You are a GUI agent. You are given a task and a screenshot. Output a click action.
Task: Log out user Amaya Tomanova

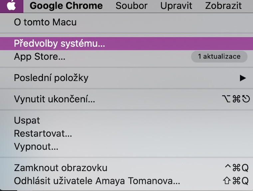(x=97, y=181)
